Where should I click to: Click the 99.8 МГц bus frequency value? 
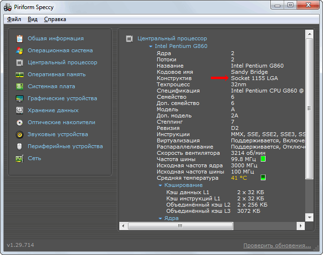coord(243,159)
